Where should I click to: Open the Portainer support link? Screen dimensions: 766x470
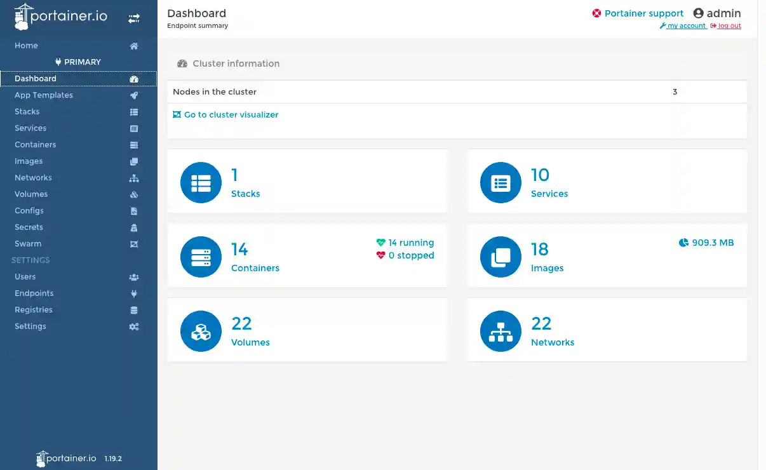click(x=643, y=13)
